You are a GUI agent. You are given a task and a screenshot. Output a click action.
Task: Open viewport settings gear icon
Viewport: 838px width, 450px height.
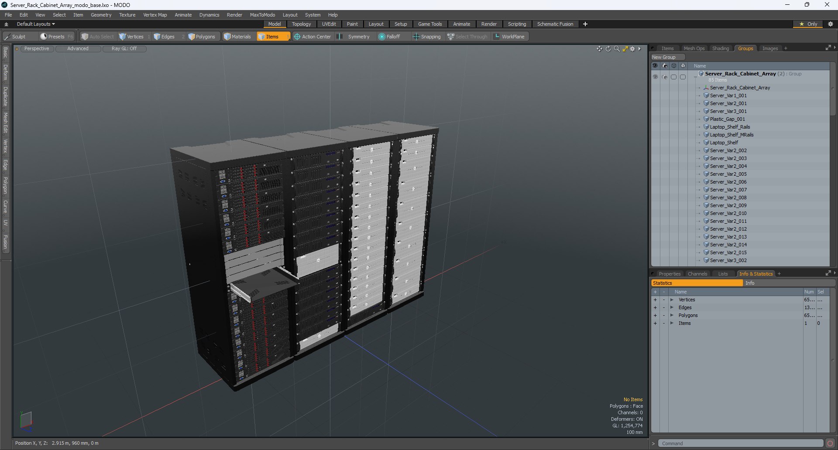(x=632, y=49)
